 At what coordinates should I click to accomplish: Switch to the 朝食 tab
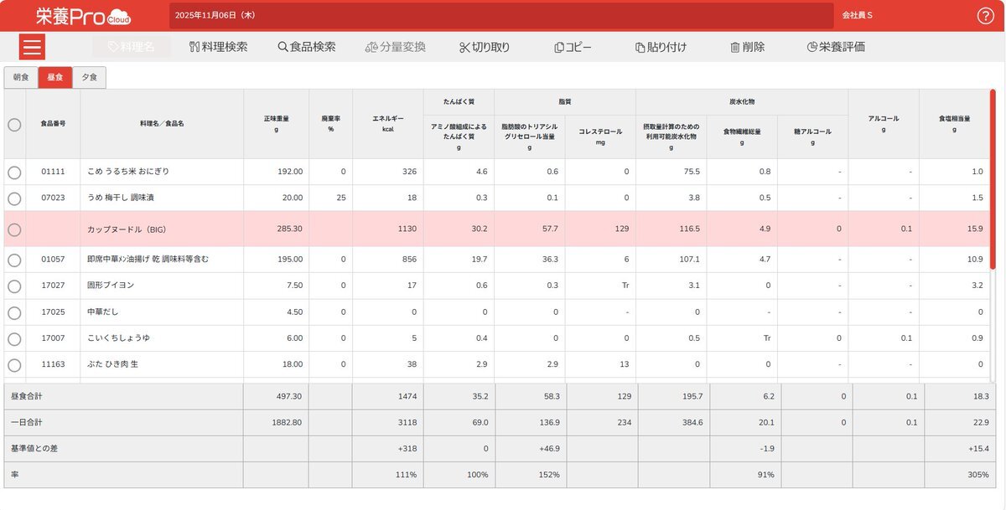pos(21,78)
